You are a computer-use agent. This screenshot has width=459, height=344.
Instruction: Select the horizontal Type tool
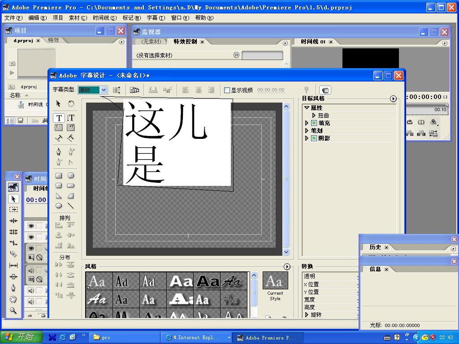59,118
